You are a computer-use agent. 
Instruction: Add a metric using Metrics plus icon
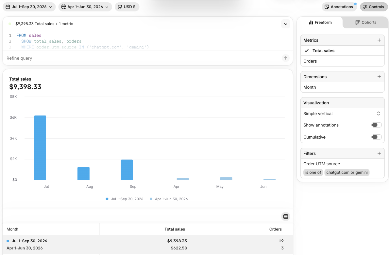point(379,40)
